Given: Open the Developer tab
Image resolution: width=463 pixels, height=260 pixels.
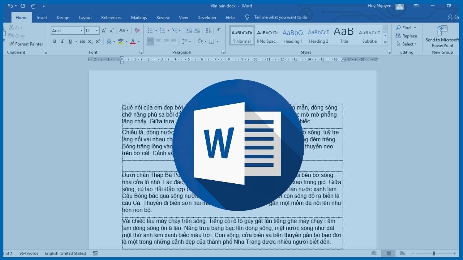Looking at the screenshot, I should [x=207, y=17].
